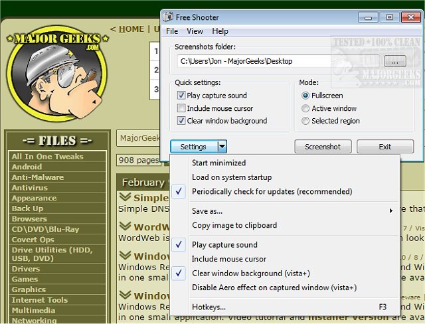The width and height of the screenshot is (425, 324).
Task: Click the Free Shooter camera title icon
Action: (x=168, y=17)
